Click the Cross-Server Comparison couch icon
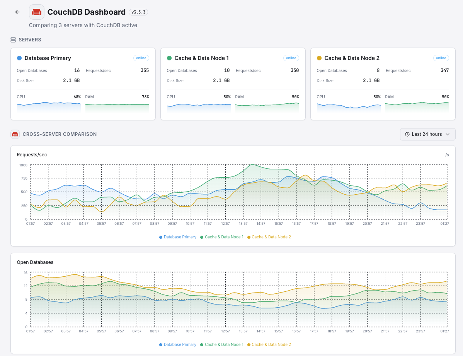The image size is (463, 356). 15,134
